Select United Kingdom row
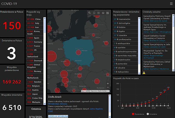Image resolution: width=175 pixels, height=118 pixels. [x=34, y=66]
